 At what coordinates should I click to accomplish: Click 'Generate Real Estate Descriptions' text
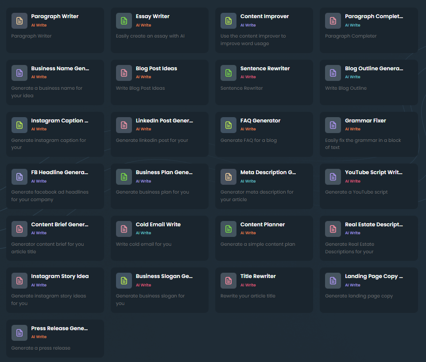click(349, 248)
